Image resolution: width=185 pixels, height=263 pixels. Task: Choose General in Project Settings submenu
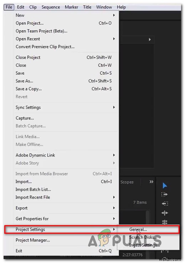[148, 229]
